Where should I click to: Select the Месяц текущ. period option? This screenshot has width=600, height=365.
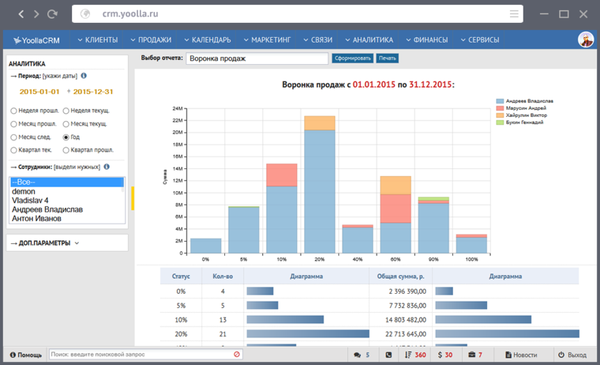(66, 124)
